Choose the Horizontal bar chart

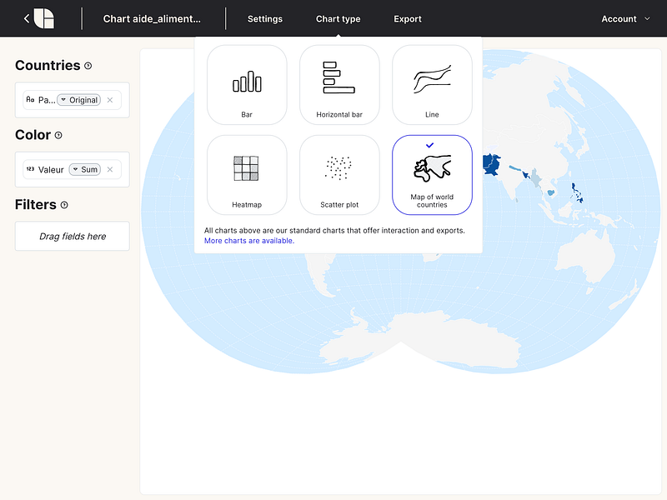click(x=339, y=85)
